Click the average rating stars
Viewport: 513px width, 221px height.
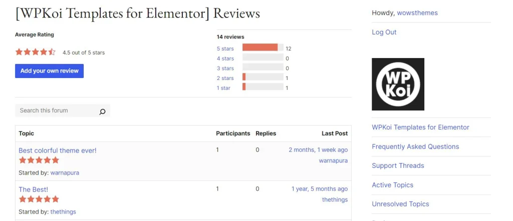coord(36,52)
